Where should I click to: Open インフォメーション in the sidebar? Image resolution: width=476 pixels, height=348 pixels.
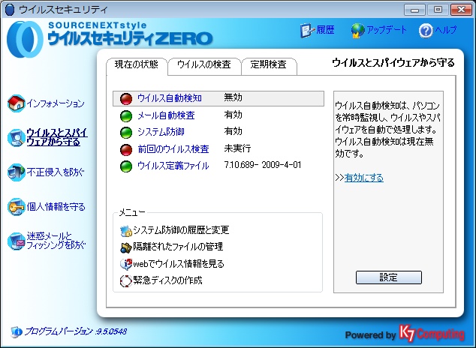tap(56, 103)
